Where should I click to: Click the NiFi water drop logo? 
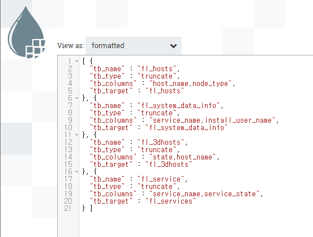27,32
